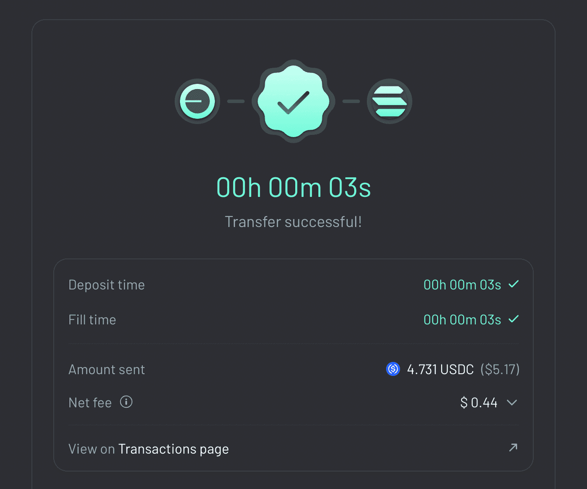Image resolution: width=587 pixels, height=489 pixels.
Task: Click the "View on" text
Action: click(x=91, y=449)
